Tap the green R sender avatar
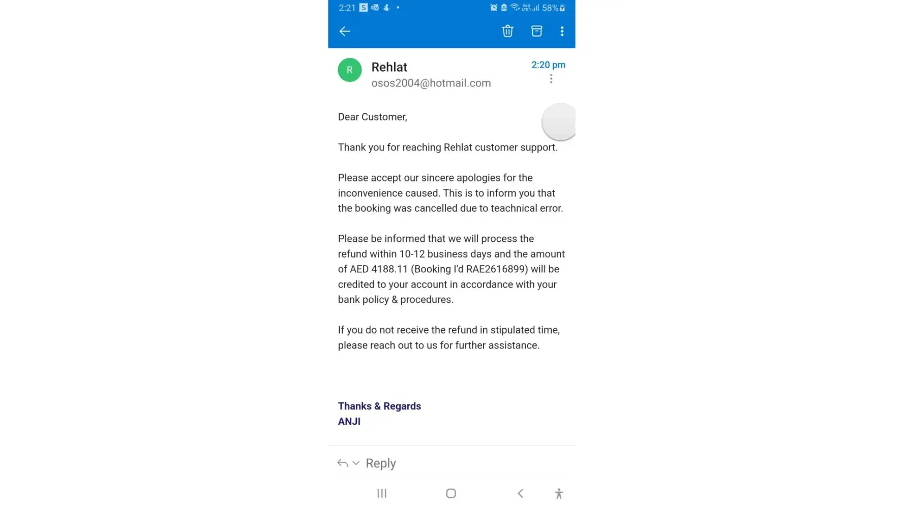The height and width of the screenshot is (508, 904). coord(350,70)
